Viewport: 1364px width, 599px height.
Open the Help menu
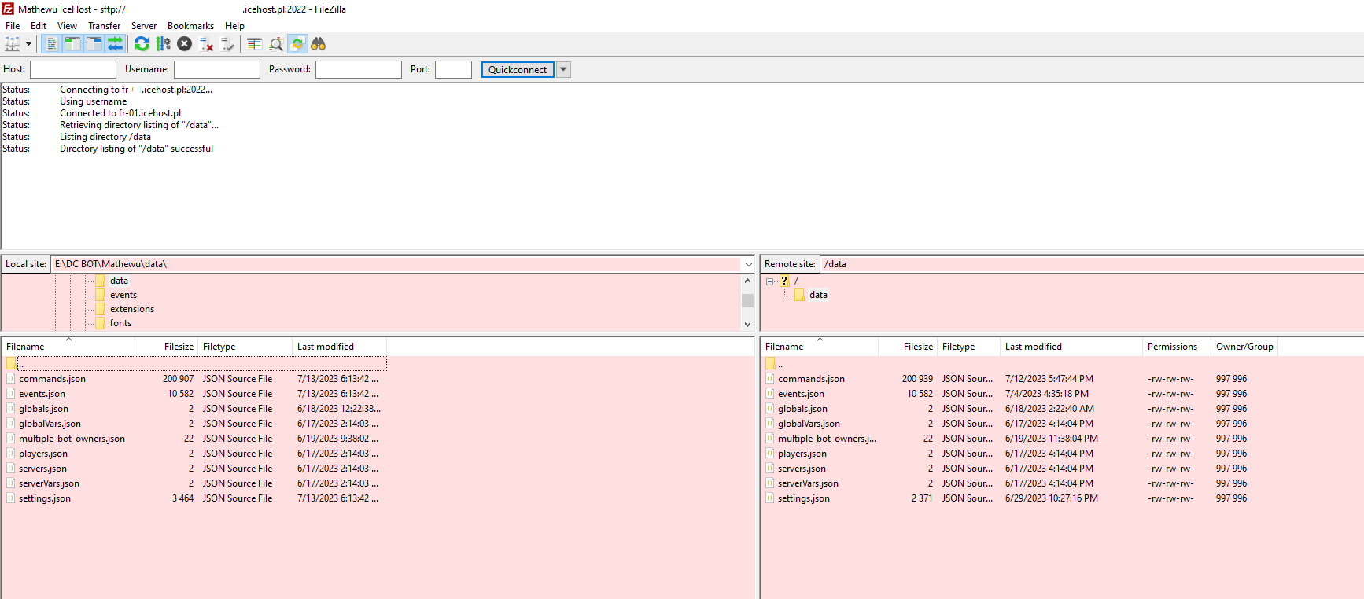[x=234, y=26]
